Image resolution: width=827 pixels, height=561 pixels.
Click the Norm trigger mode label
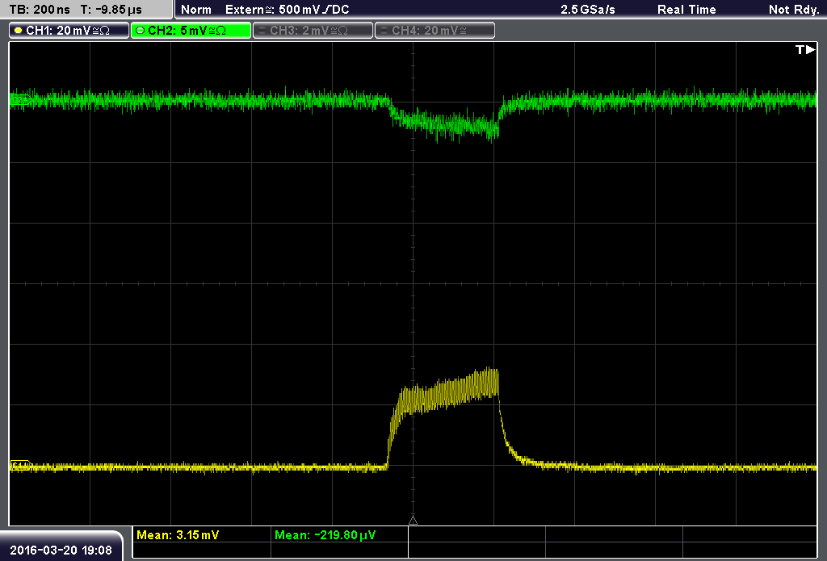click(196, 10)
